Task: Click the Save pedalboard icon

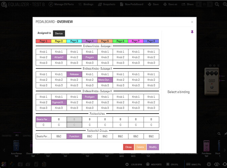Action: pyautogui.click(x=149, y=4)
